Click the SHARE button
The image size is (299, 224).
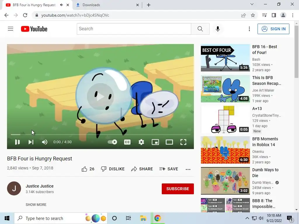142,169
